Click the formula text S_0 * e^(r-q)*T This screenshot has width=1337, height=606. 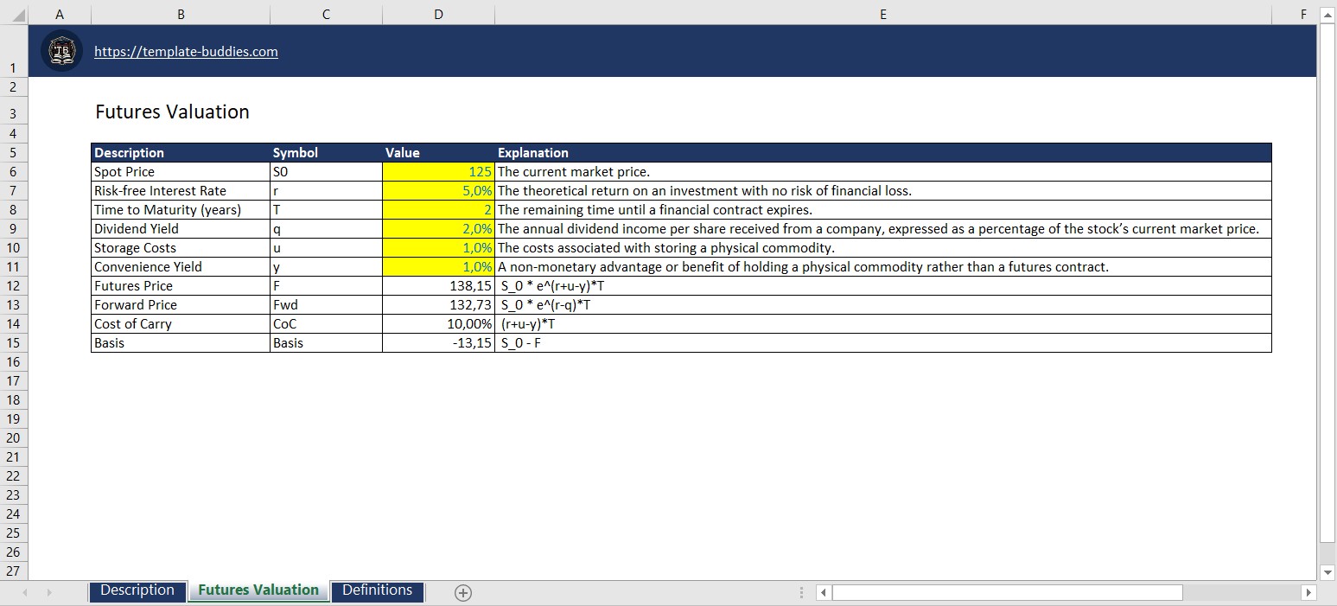point(546,305)
